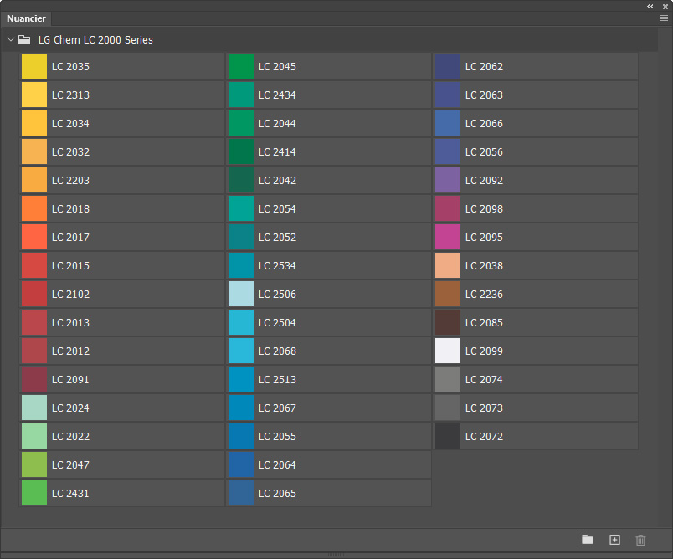Select the purple LC 2092 swatch

pos(448,180)
